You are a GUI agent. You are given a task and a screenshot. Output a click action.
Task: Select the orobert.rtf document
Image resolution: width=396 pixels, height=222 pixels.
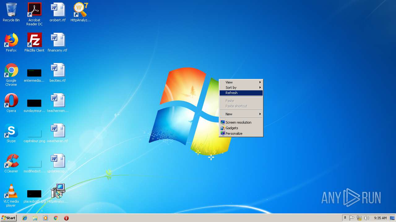58,12
